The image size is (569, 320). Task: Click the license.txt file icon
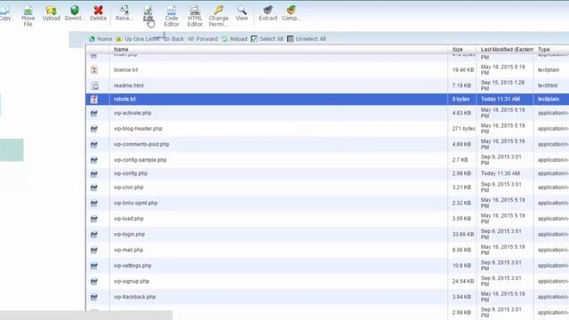tap(94, 70)
